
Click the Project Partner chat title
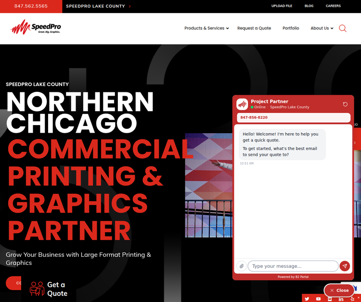(x=270, y=101)
